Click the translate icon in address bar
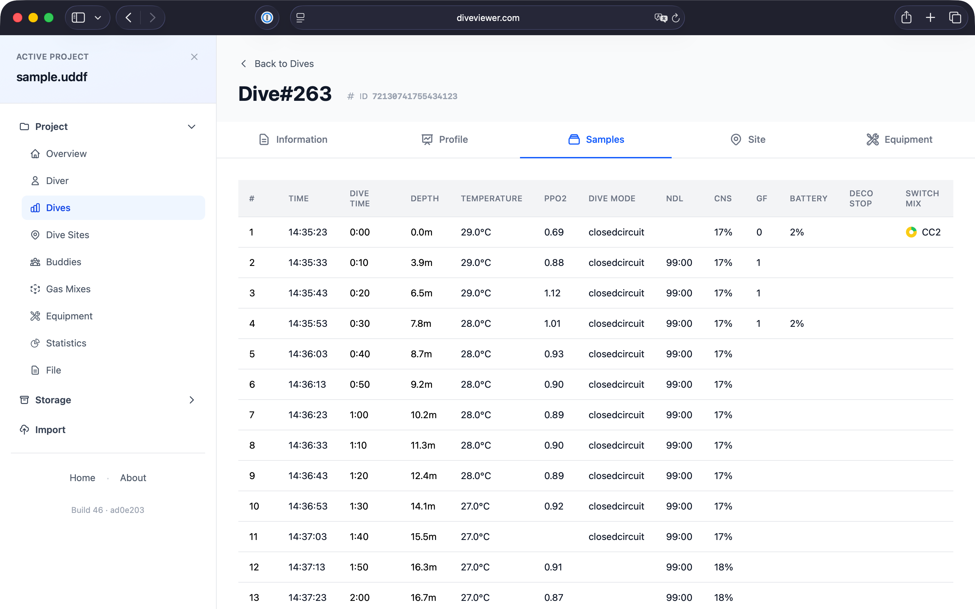This screenshot has width=975, height=609. point(660,18)
